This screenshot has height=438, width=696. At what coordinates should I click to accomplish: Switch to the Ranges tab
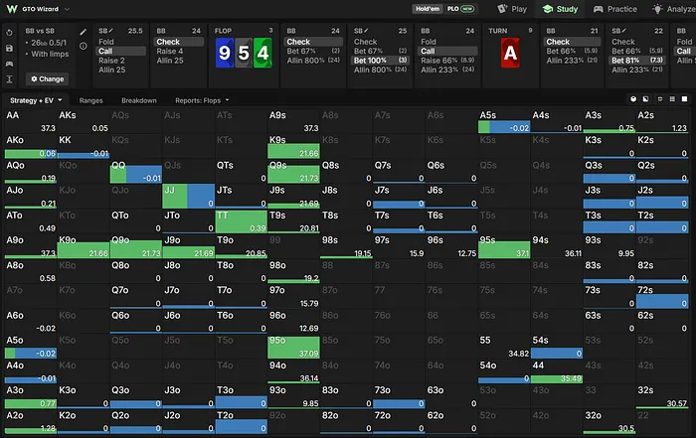pos(91,100)
